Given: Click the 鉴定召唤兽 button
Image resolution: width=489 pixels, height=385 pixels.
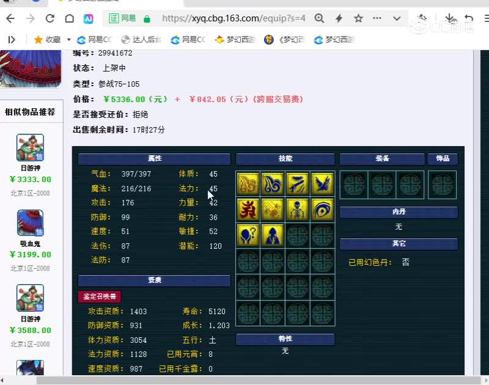Looking at the screenshot, I should tap(100, 296).
